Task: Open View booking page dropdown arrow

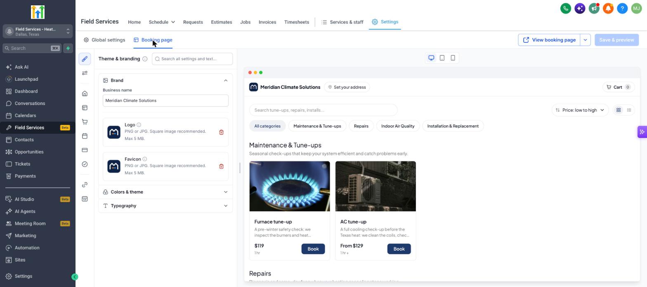Action: click(585, 40)
